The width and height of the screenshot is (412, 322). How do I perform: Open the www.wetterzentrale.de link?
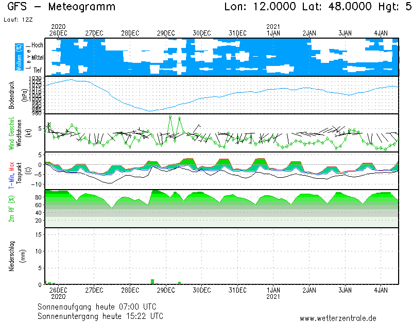[x=338, y=318]
